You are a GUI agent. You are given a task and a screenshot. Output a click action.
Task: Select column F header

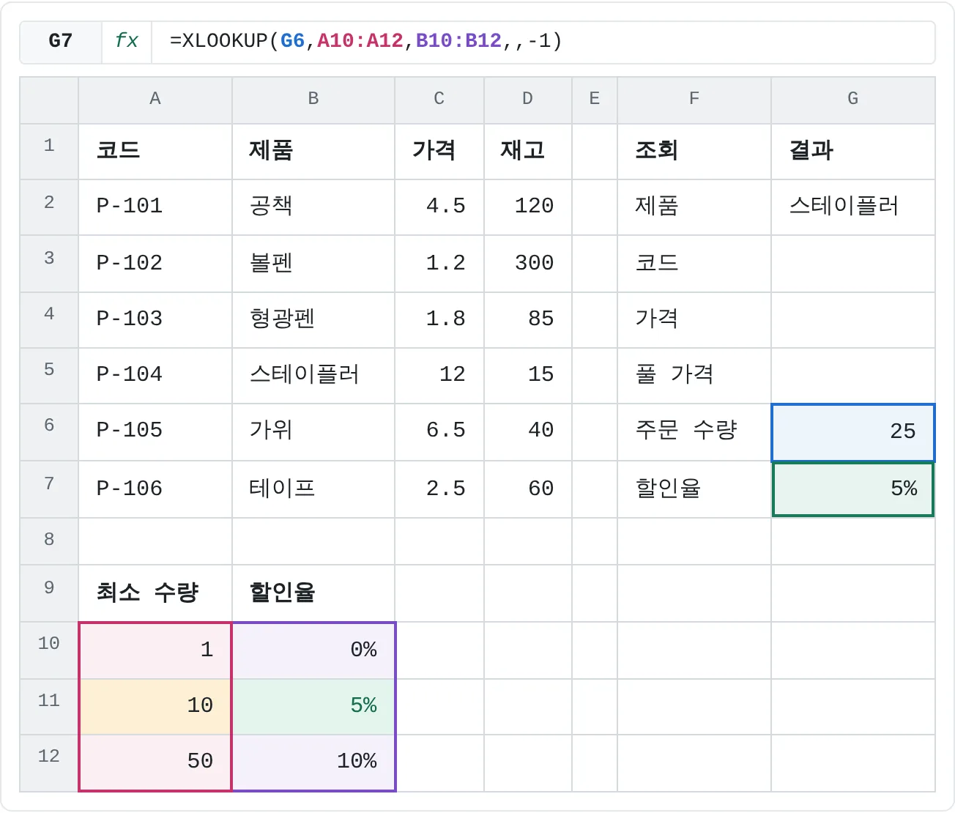point(694,100)
